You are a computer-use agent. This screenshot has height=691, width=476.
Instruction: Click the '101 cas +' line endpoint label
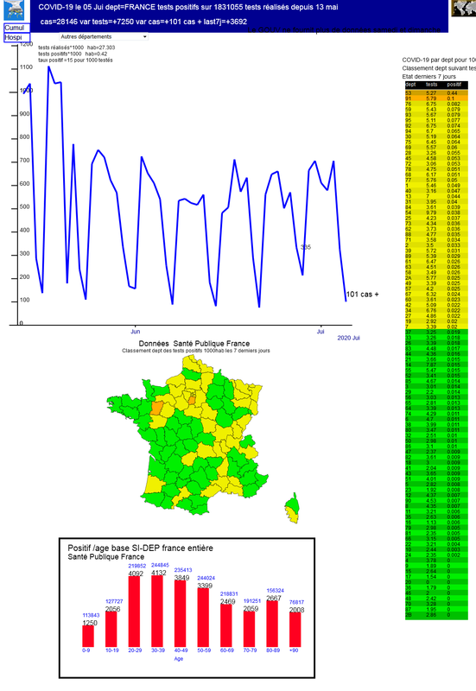(362, 295)
